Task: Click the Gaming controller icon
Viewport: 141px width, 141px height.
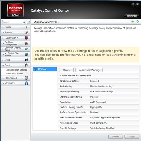Action: pyautogui.click(x=26, y=65)
